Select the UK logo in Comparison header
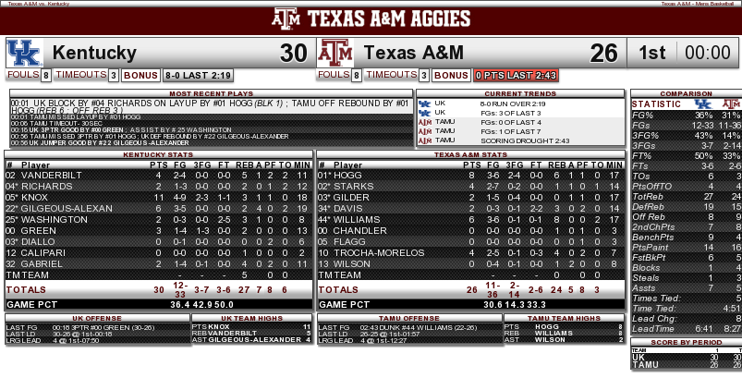This screenshot has width=742, height=390. [702, 104]
